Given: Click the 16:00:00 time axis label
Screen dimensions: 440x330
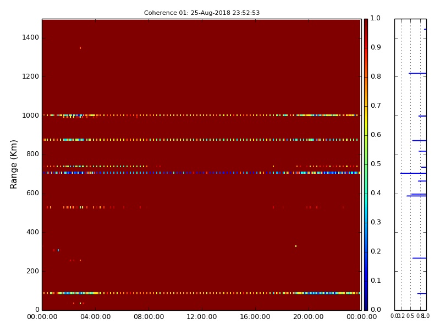Looking at the screenshot, I should click(x=255, y=317).
